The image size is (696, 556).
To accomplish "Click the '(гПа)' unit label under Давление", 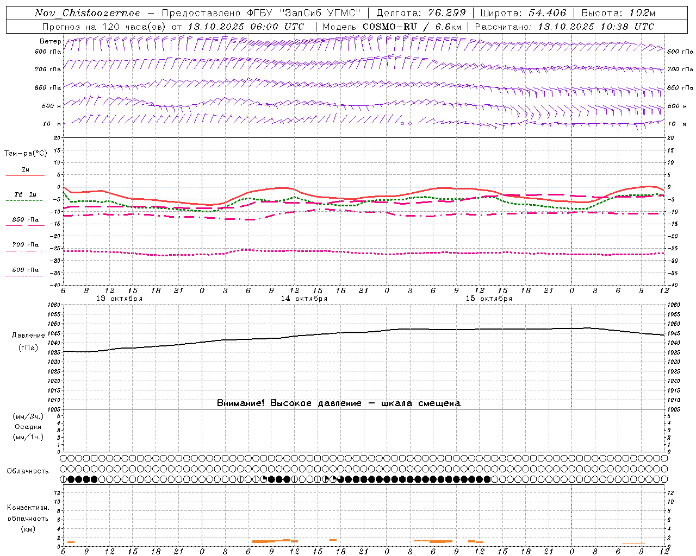I will click(28, 347).
